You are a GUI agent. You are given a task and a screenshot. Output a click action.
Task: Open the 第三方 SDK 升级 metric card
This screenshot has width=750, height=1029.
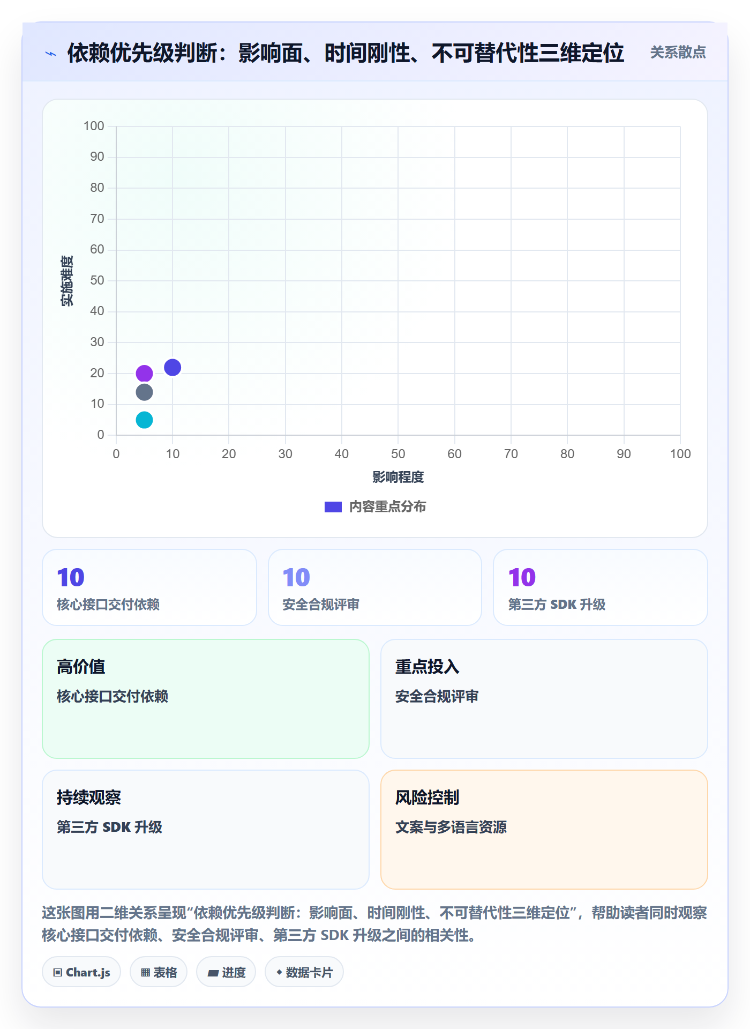tap(601, 587)
